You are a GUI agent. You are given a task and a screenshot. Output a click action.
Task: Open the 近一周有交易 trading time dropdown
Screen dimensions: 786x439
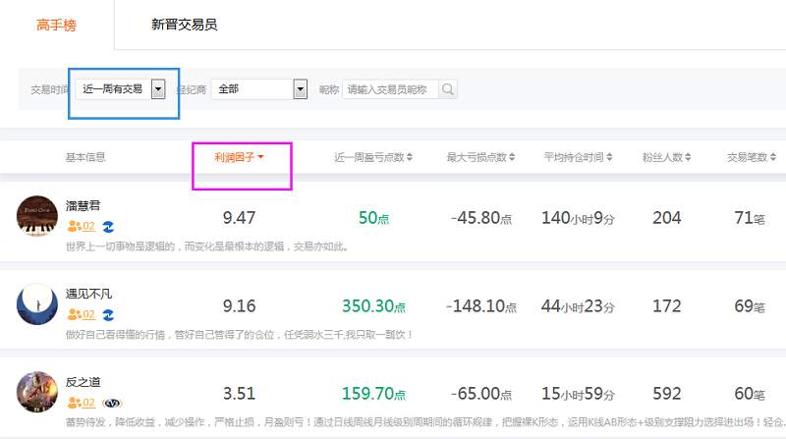120,89
